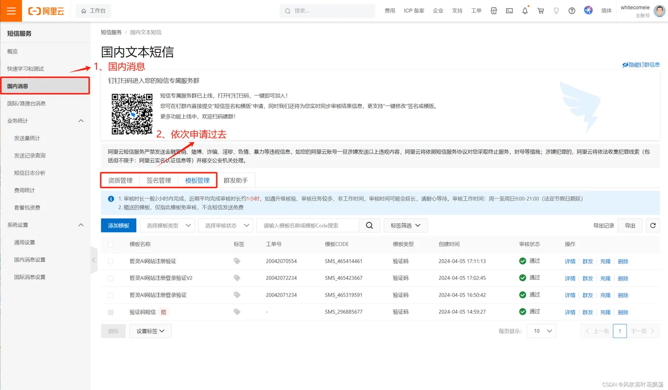
Task: Open 国内消息 in sidebar
Action: [45, 86]
